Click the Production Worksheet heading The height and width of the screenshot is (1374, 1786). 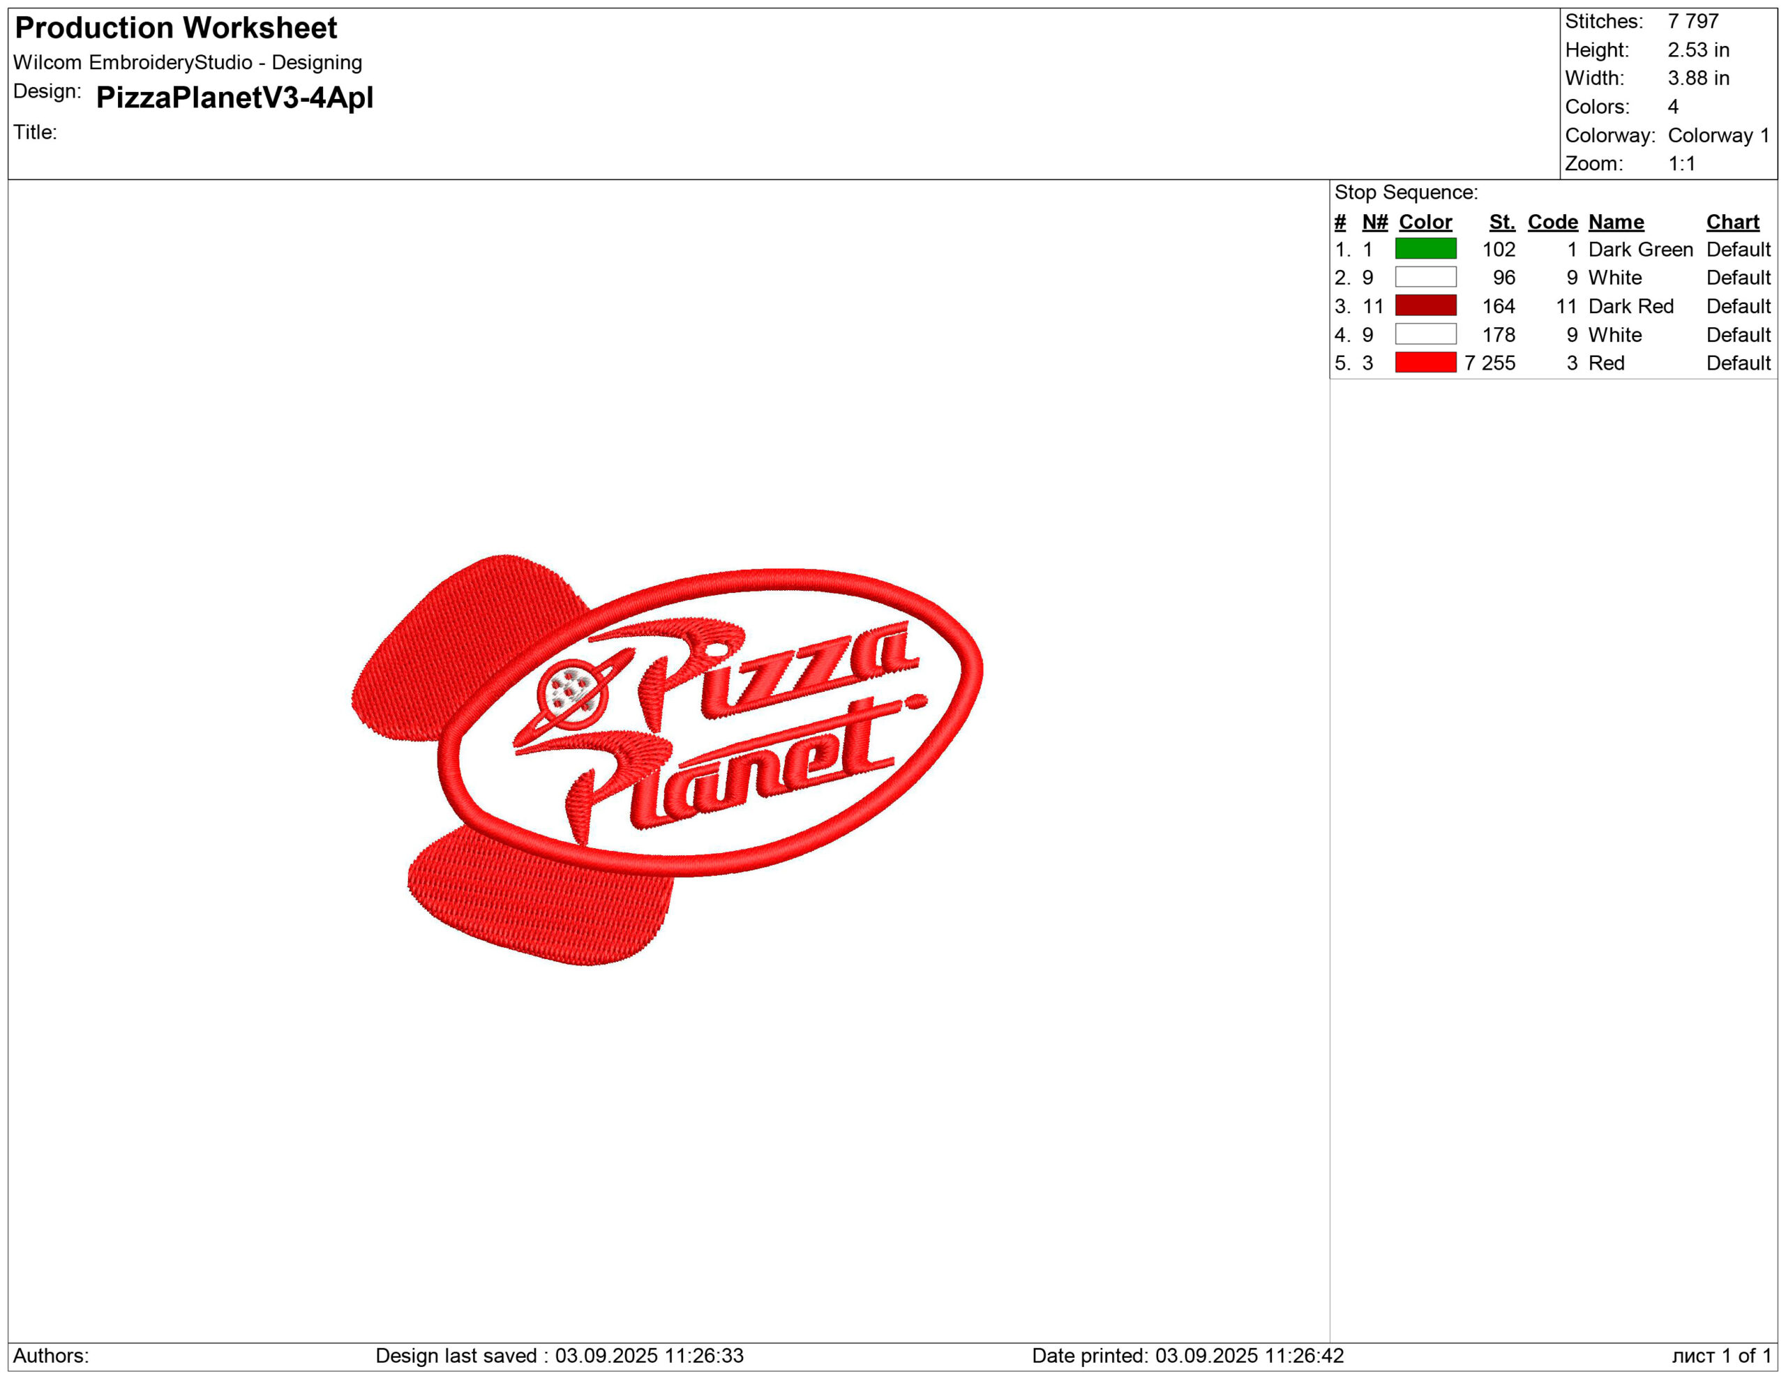[x=176, y=28]
